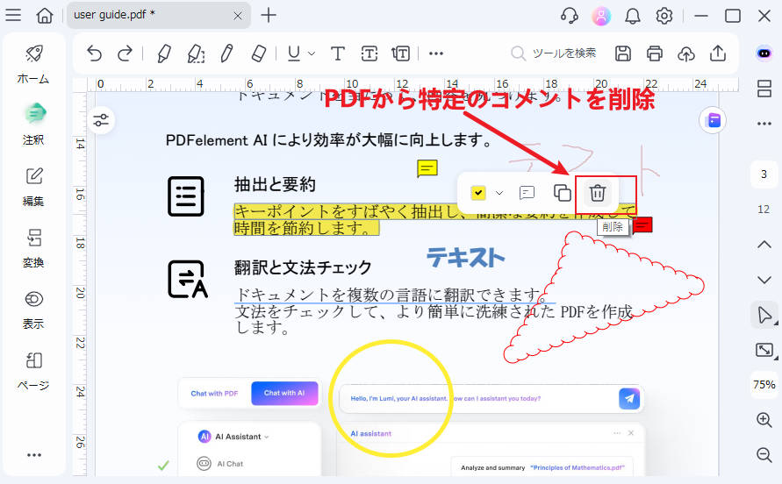Upload the document to cloud
This screenshot has width=782, height=484.
(686, 53)
